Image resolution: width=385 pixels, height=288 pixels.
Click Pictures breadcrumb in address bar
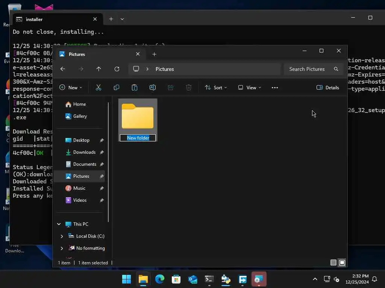click(165, 69)
